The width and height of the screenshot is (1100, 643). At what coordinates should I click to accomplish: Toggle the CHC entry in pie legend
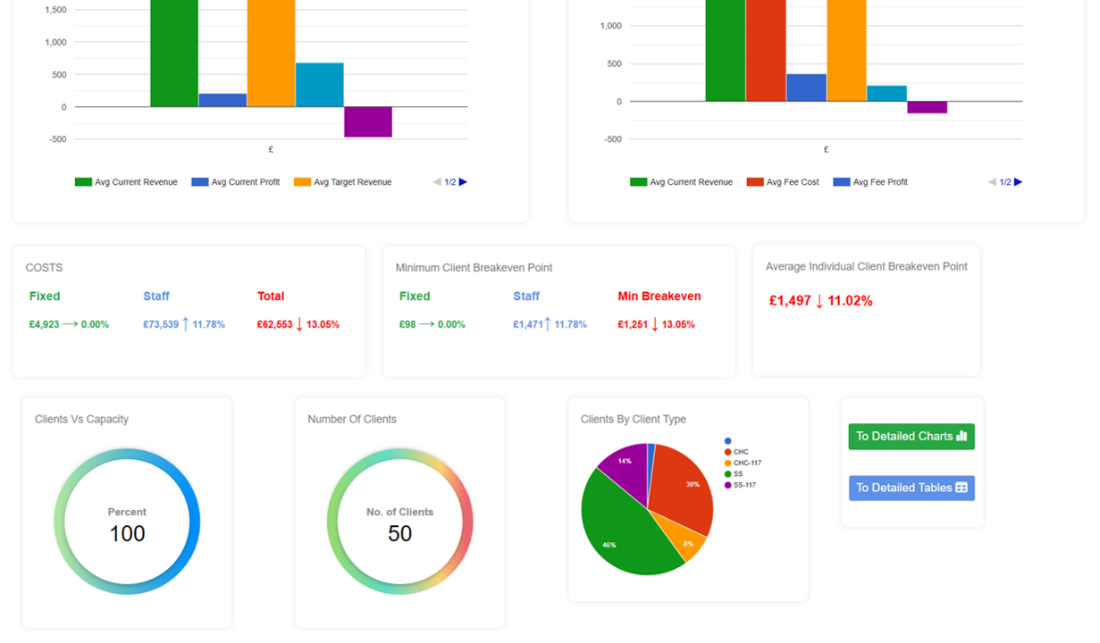(741, 452)
